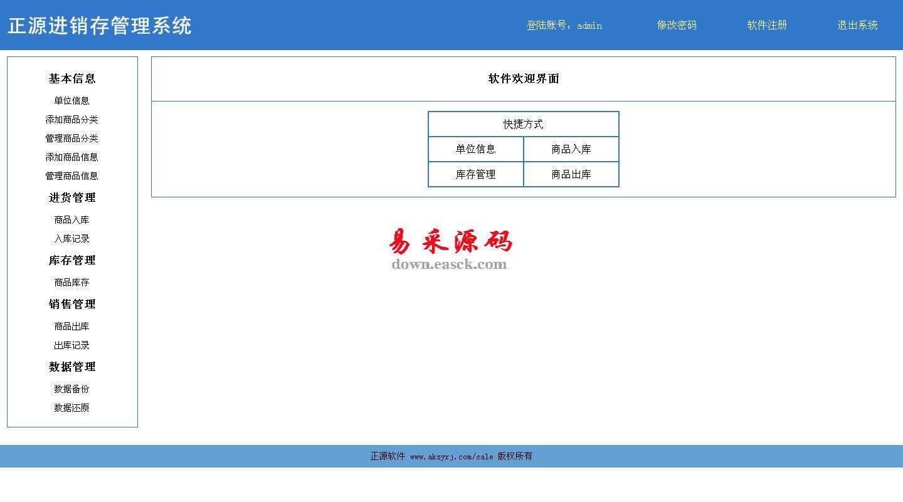The image size is (903, 502).
Task: Open 数据备份 in the sidebar
Action: 71,389
